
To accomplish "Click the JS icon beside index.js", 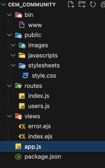I will pos(22,96).
